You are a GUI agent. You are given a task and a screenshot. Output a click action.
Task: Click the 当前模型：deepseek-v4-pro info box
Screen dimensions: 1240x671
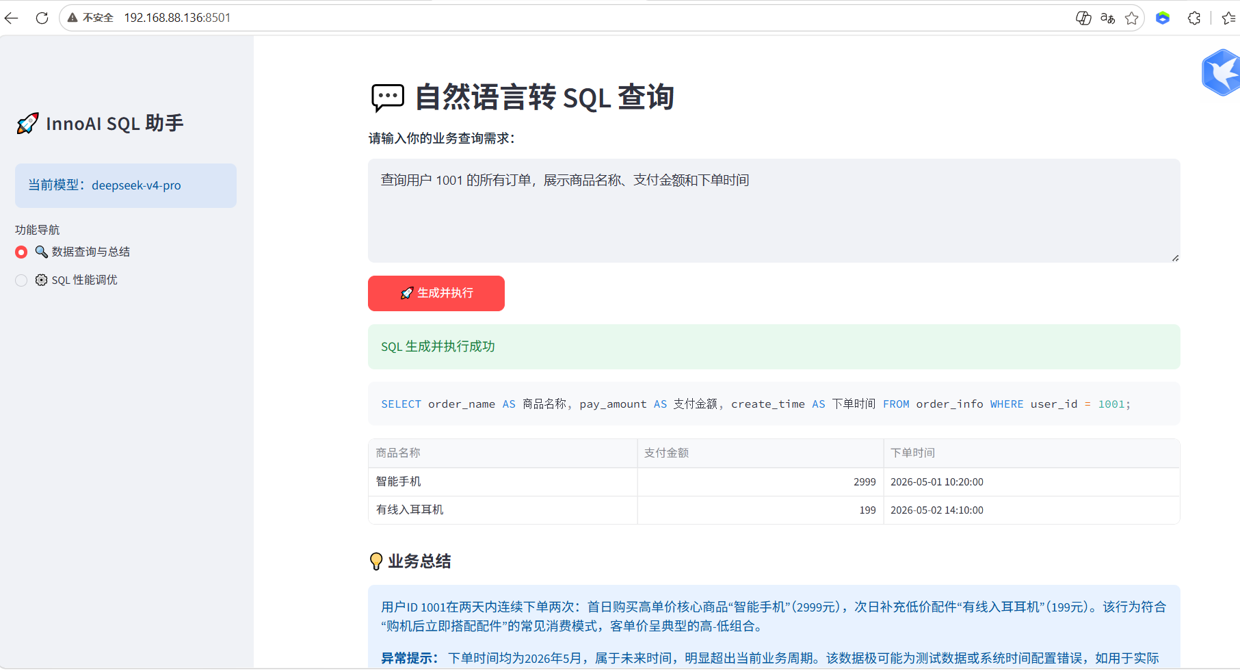[x=126, y=185]
